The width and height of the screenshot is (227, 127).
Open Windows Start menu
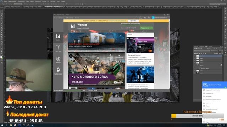pyautogui.click(x=2, y=125)
